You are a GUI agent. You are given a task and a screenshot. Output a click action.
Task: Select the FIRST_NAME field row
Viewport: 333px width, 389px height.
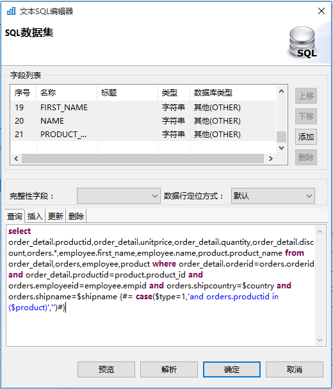pos(143,108)
